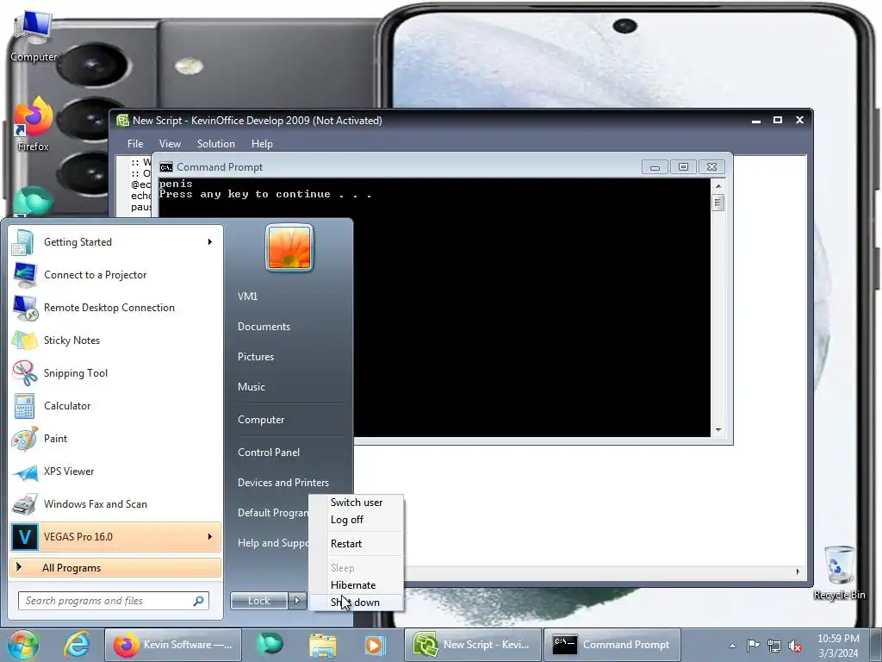882x662 pixels.
Task: Open network tray icon
Action: point(774,646)
